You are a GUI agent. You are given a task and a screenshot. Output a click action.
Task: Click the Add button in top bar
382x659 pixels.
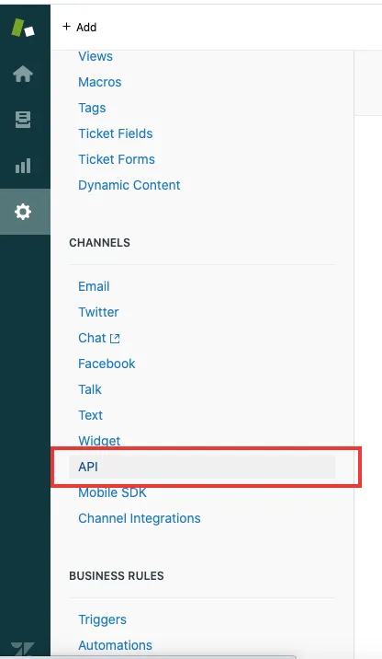tap(80, 28)
